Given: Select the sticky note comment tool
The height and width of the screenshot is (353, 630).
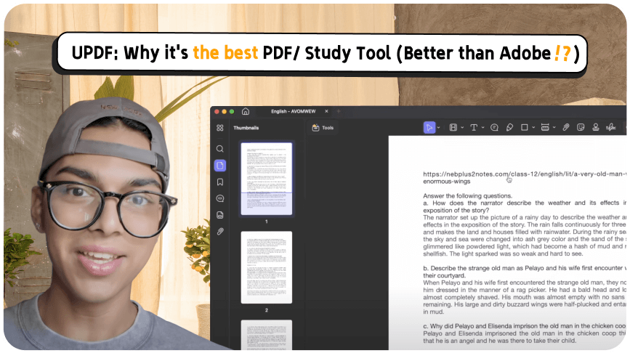Looking at the screenshot, I should pyautogui.click(x=494, y=127).
